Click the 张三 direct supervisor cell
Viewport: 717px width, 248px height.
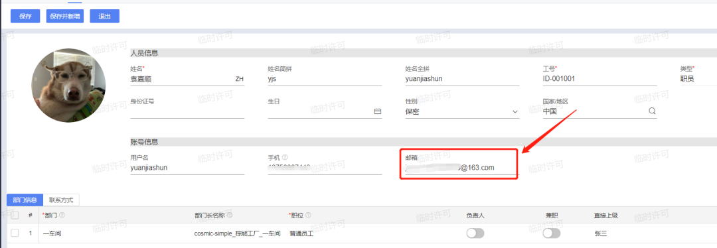pos(600,233)
